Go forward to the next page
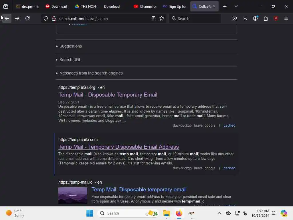 [17, 18]
